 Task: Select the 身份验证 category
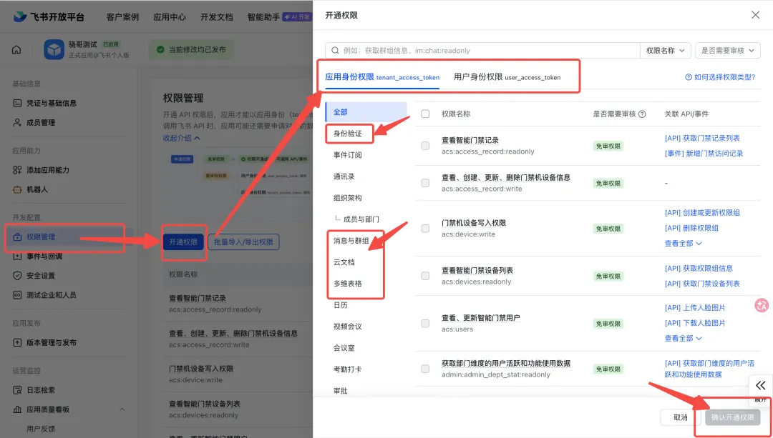click(x=348, y=134)
